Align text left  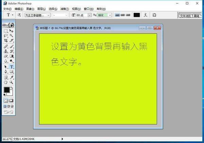(x=117, y=15)
